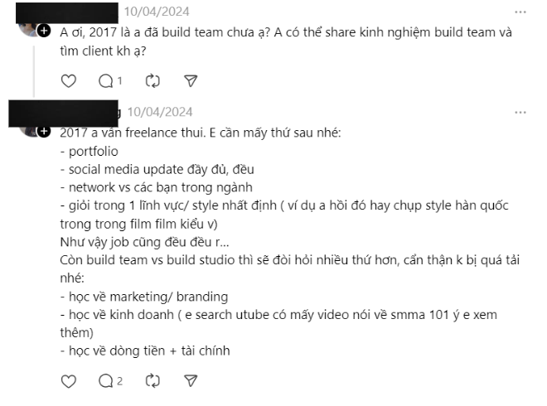Open more options for the first comment
The image size is (547, 406).
pos(520,12)
